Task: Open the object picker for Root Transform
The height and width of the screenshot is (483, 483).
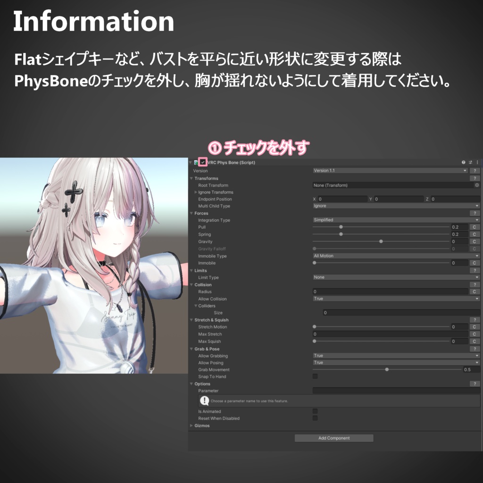Action: coord(477,185)
